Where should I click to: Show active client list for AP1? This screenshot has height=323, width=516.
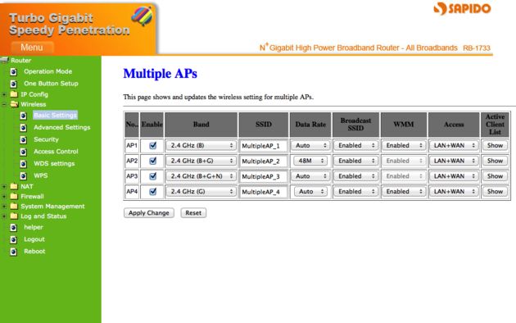pos(495,146)
